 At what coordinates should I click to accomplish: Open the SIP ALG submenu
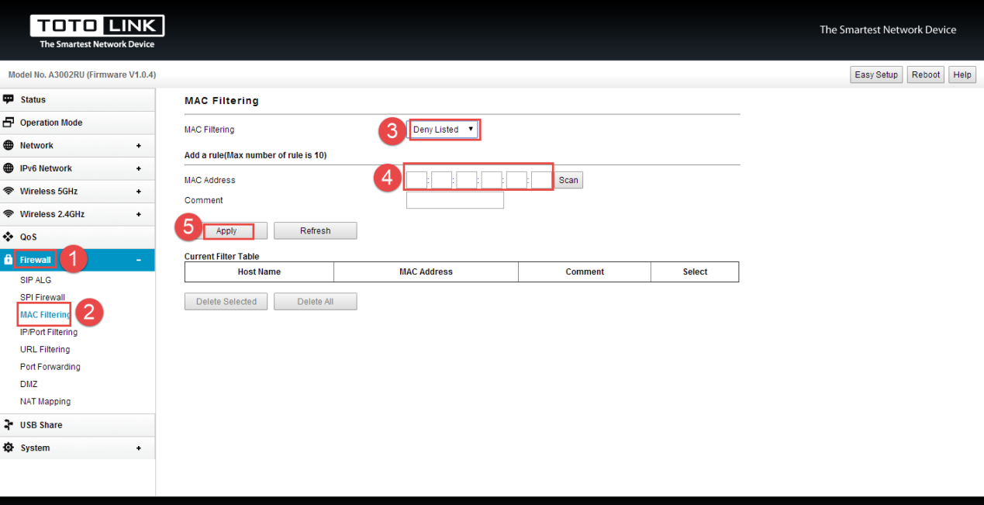(36, 280)
